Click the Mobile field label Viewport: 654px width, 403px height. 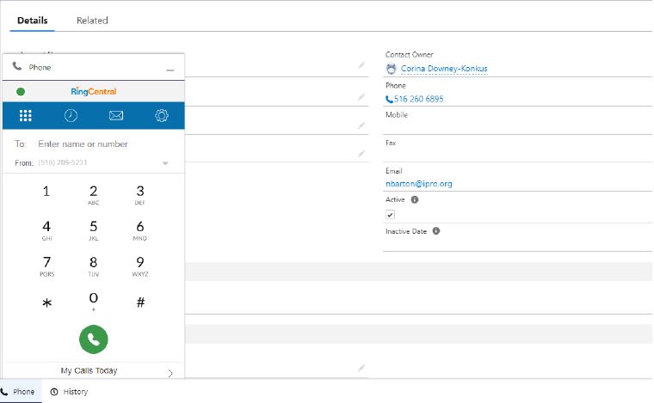point(396,115)
